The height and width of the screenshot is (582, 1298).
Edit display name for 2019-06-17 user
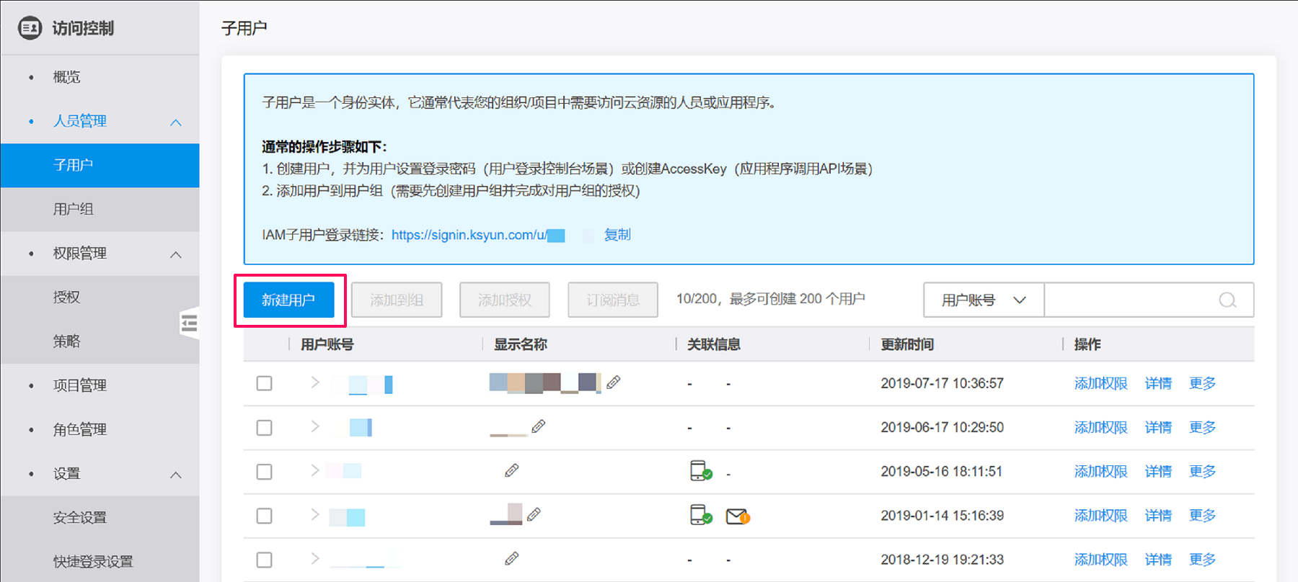[539, 426]
